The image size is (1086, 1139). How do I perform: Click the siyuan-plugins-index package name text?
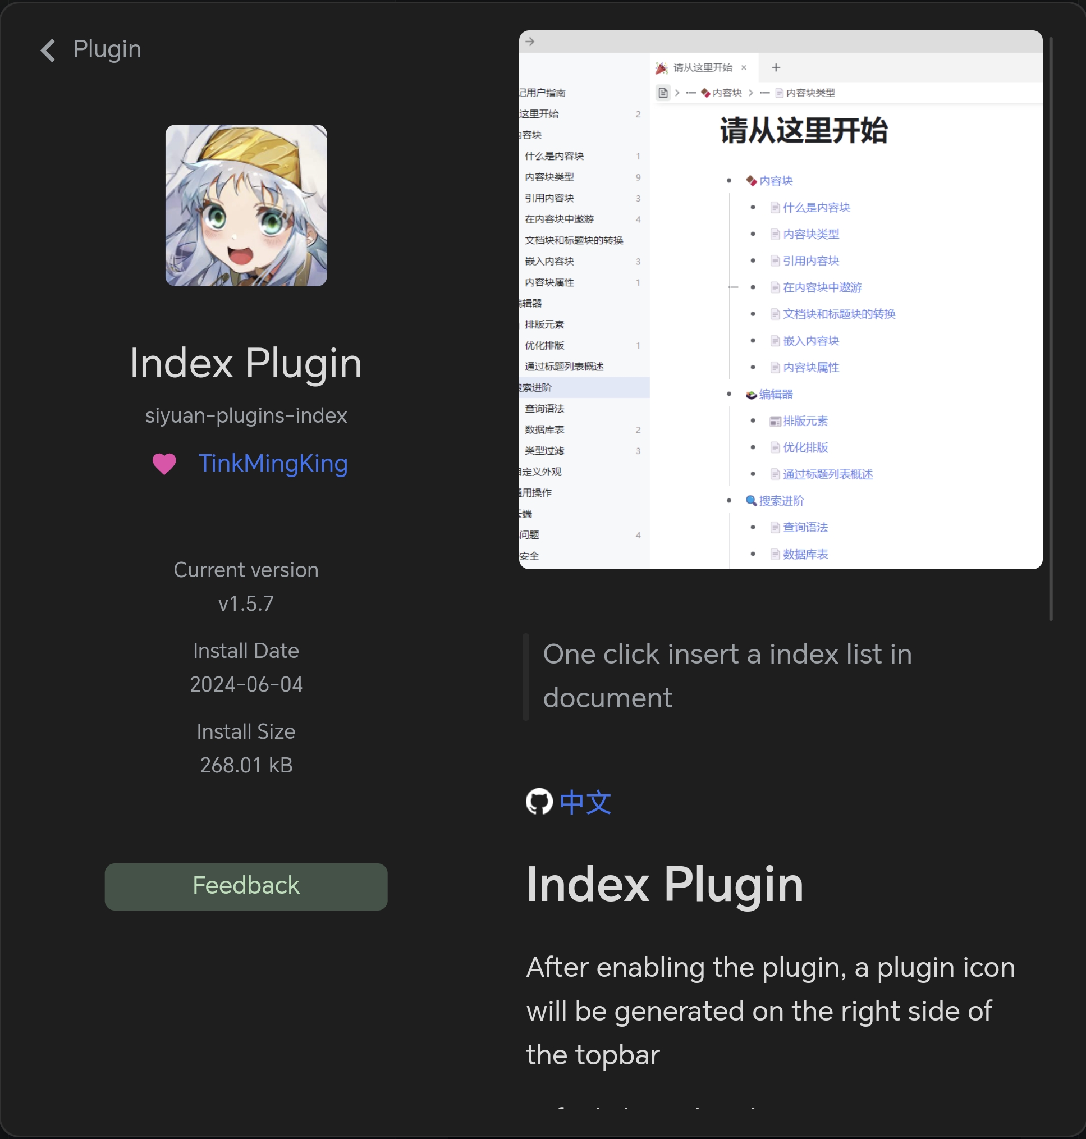(x=246, y=416)
